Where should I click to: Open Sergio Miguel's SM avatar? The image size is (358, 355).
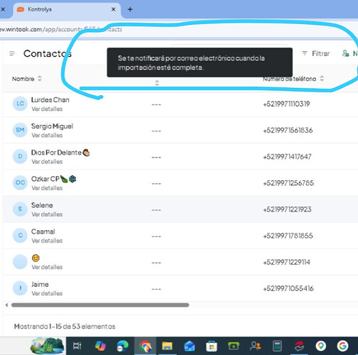click(20, 130)
